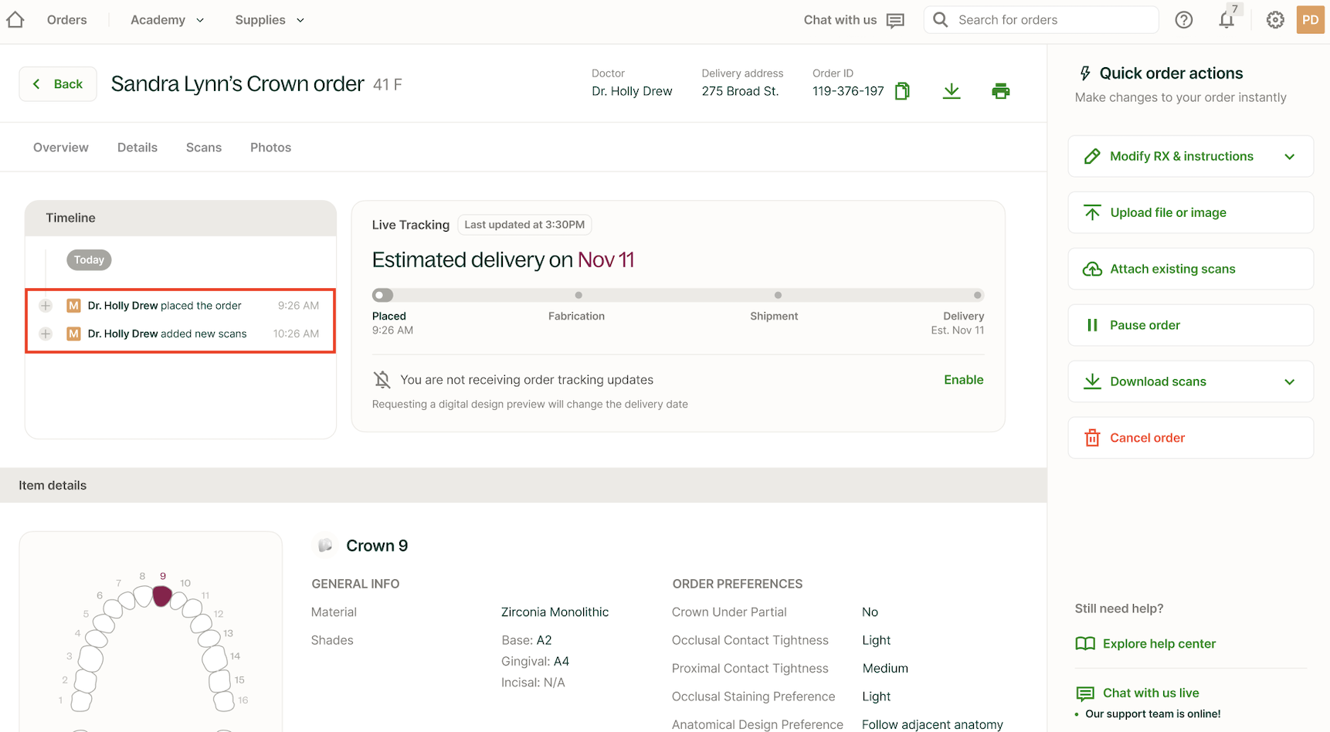Enable order tracking updates

[x=963, y=380]
